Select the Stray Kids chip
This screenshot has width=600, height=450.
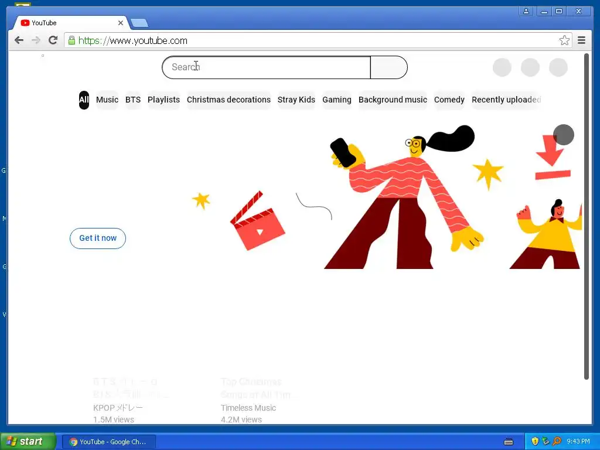(x=296, y=100)
